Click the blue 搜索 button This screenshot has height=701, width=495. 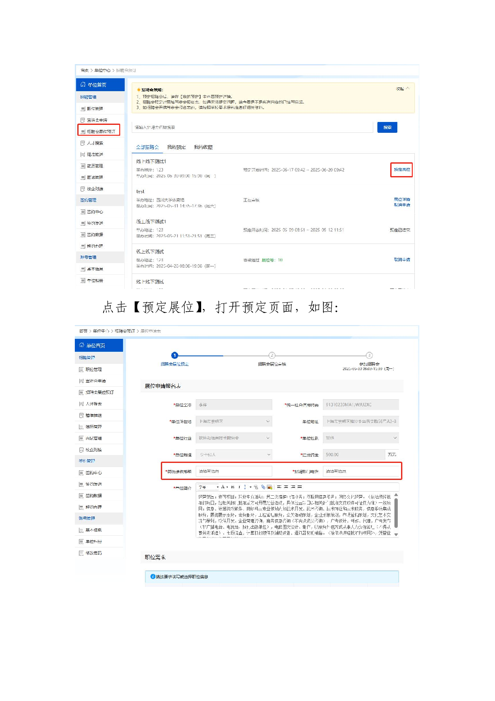point(387,127)
